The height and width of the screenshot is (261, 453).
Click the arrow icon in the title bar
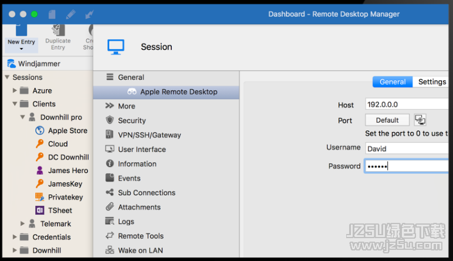click(89, 14)
